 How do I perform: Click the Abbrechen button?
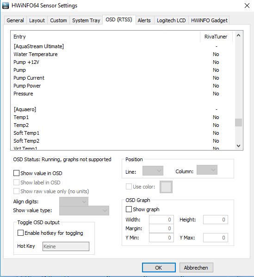click(x=196, y=268)
